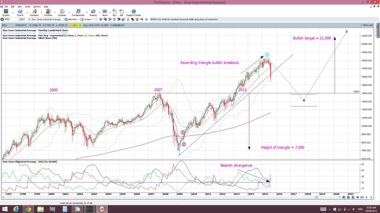
Task: Open the Systems tool
Action: click(x=62, y=13)
